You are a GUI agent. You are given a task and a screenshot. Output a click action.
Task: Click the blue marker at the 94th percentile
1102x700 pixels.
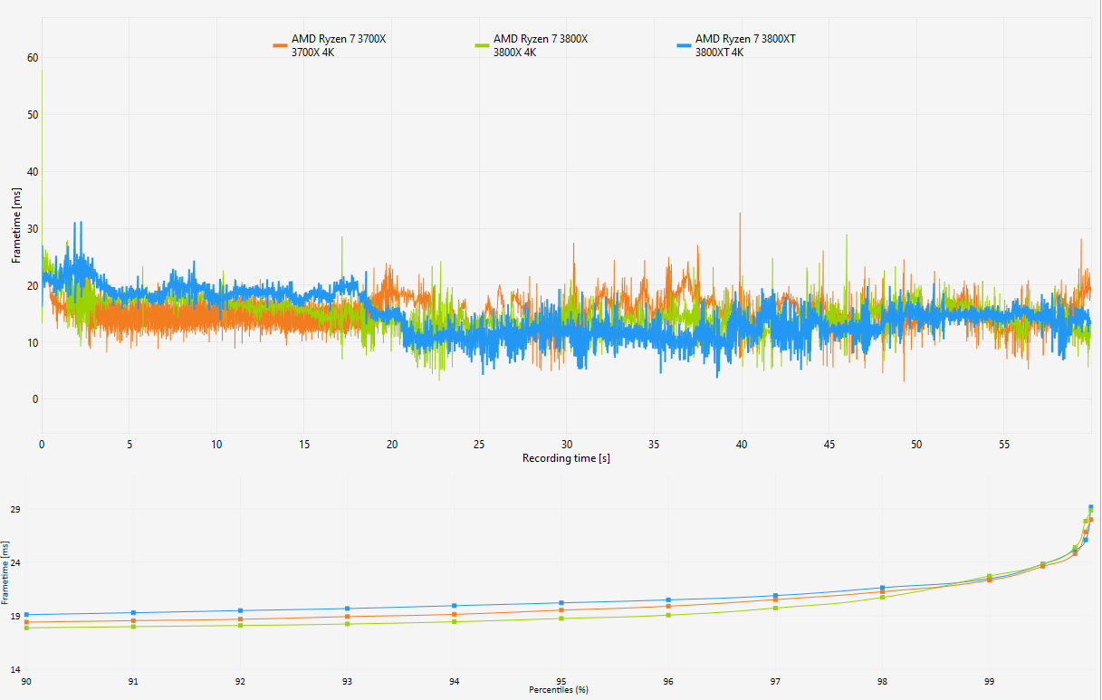455,606
